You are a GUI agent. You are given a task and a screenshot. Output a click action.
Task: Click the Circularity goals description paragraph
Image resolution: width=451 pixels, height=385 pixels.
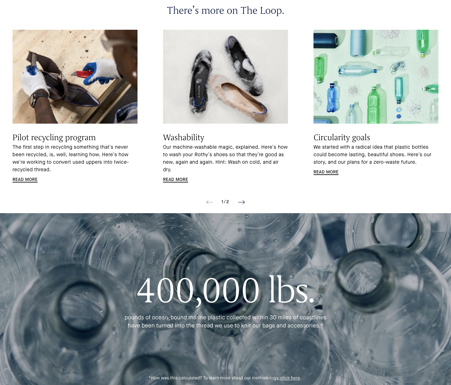point(373,155)
